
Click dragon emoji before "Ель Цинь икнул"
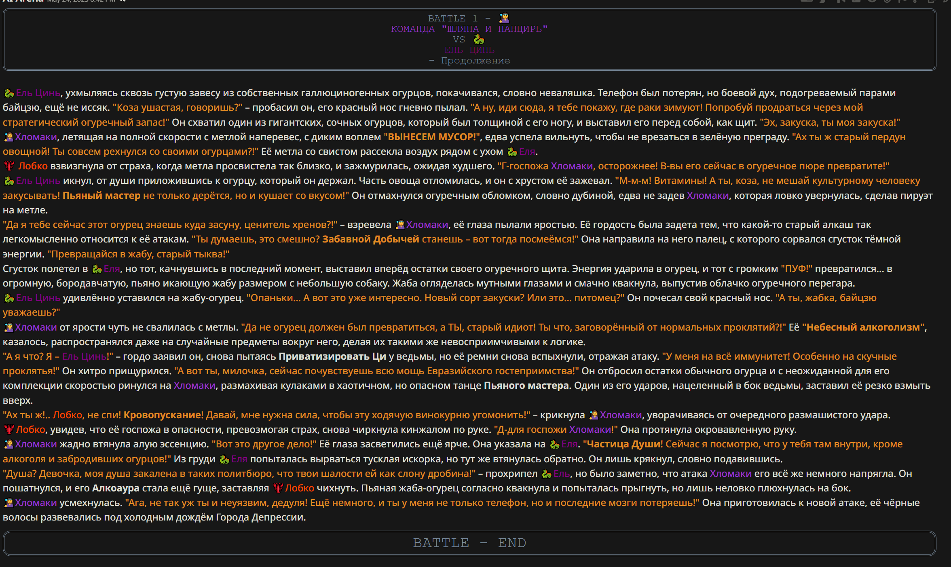pyautogui.click(x=8, y=181)
